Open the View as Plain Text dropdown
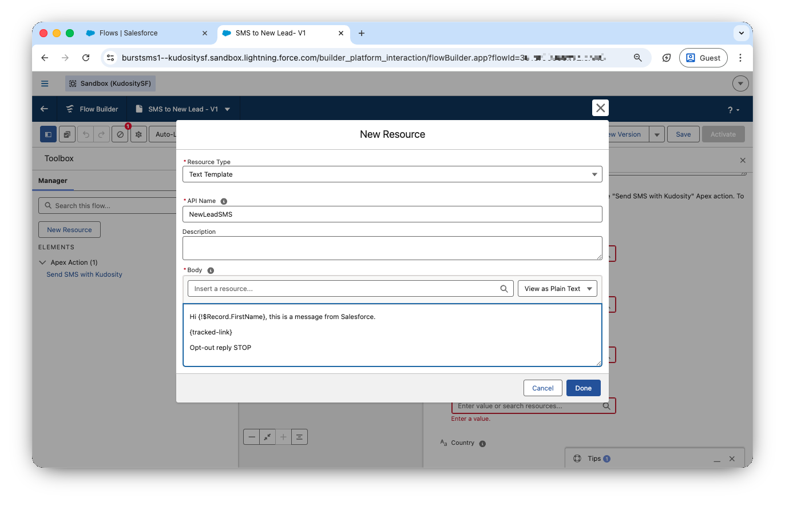This screenshot has width=785, height=510. 557,289
